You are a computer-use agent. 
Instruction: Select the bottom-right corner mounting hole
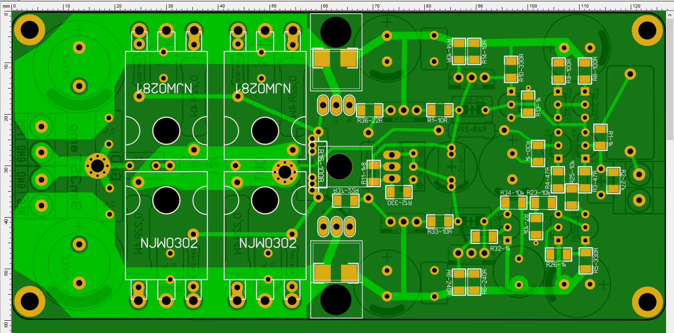click(647, 301)
